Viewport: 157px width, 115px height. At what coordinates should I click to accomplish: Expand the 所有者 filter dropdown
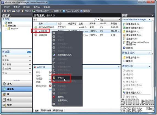(x=30, y=61)
